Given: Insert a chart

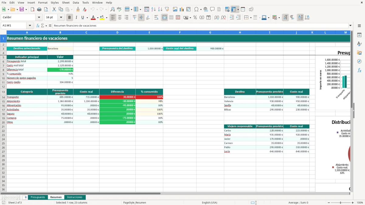Looking at the screenshot, I should [182, 9].
